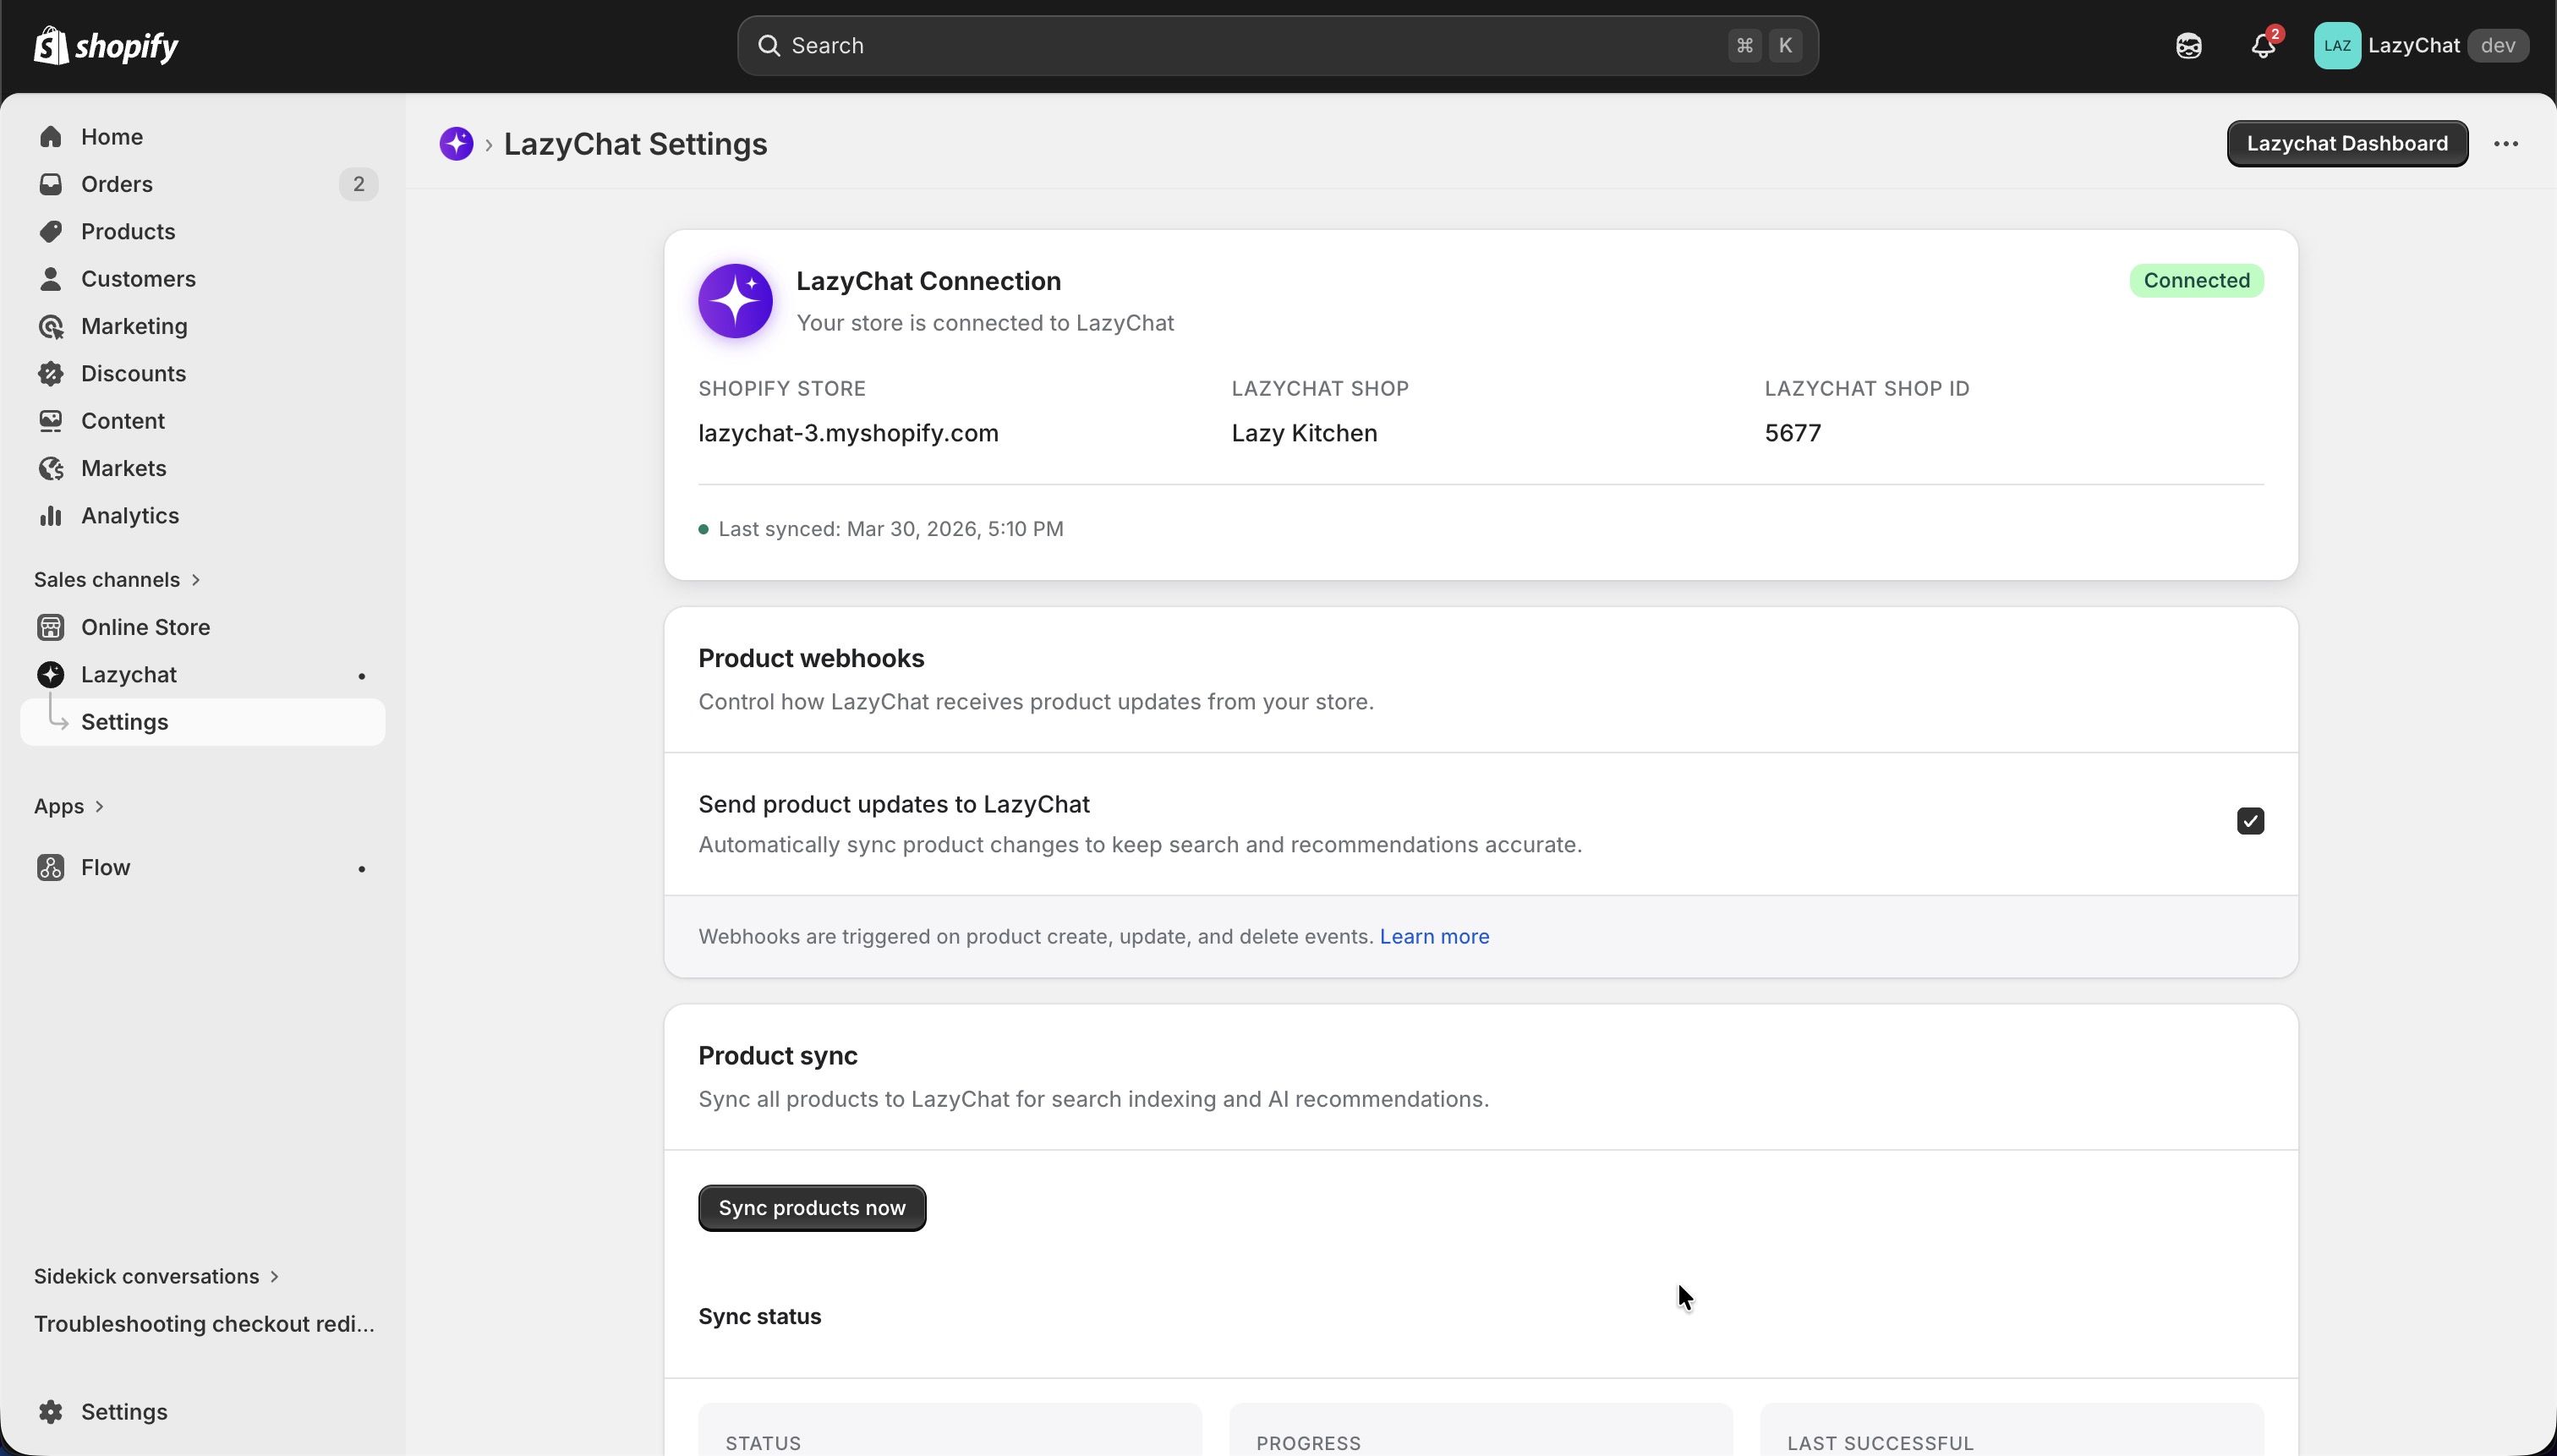
Task: Expand the Apps section
Action: pyautogui.click(x=68, y=806)
